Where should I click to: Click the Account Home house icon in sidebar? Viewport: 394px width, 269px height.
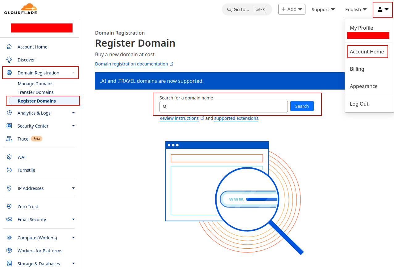click(9, 47)
